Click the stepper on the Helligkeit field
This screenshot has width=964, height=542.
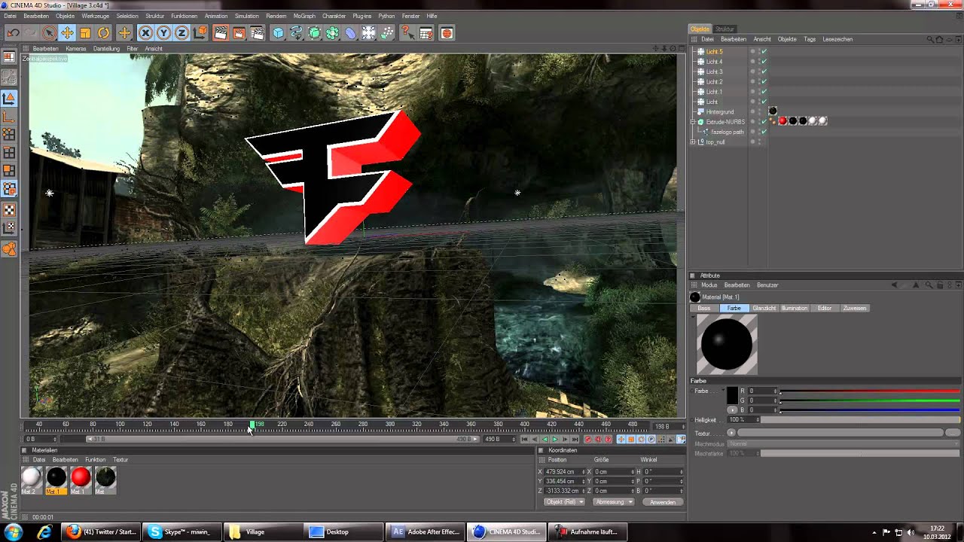click(x=758, y=419)
